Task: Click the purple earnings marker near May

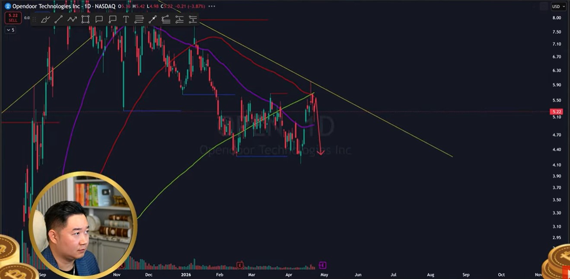Action: point(322,265)
